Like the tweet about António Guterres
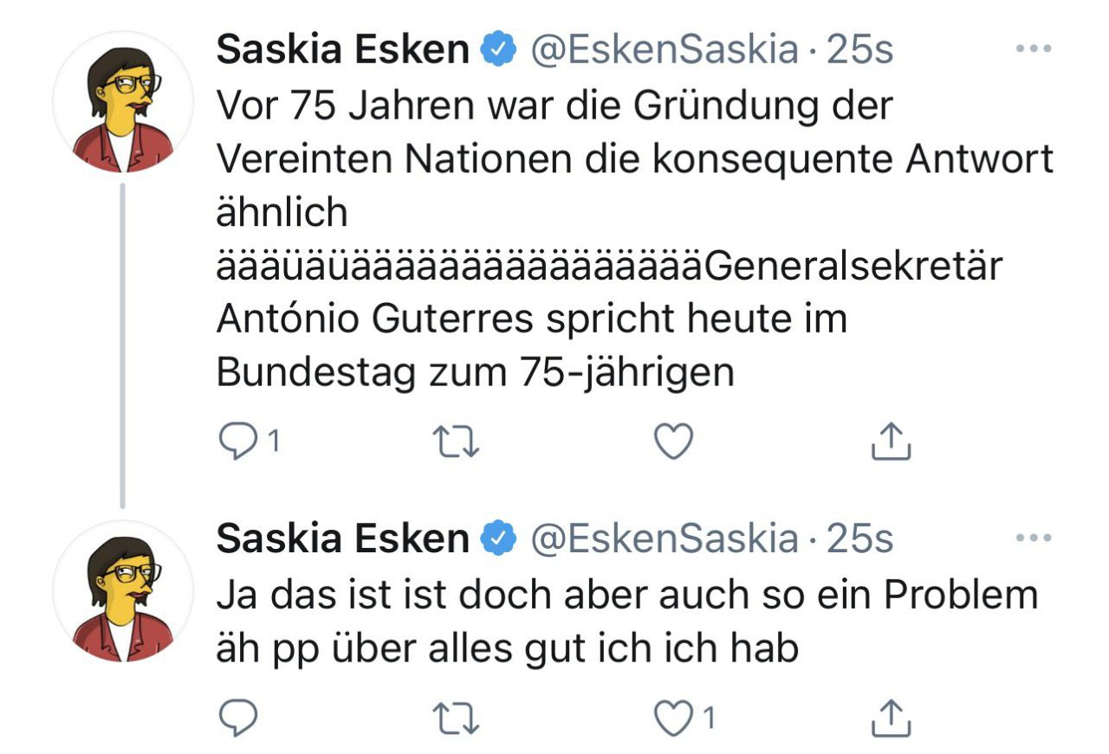This screenshot has height=754, width=1109. click(672, 443)
